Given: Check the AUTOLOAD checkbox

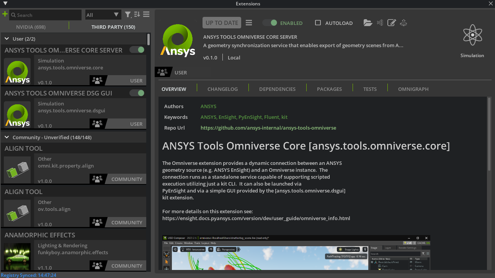Looking at the screenshot, I should pyautogui.click(x=318, y=23).
